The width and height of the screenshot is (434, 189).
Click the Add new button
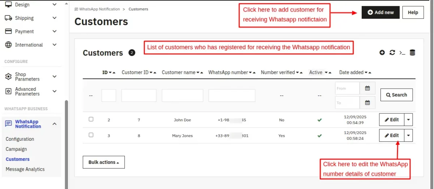point(380,12)
